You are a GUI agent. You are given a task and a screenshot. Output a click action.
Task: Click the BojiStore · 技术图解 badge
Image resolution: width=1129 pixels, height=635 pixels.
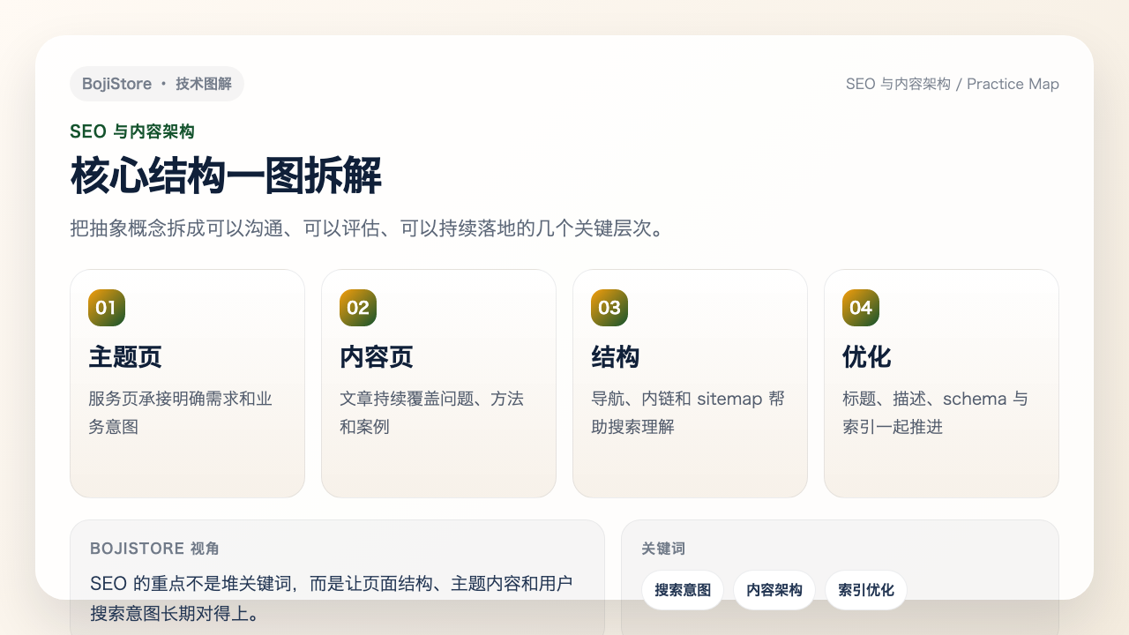(157, 84)
